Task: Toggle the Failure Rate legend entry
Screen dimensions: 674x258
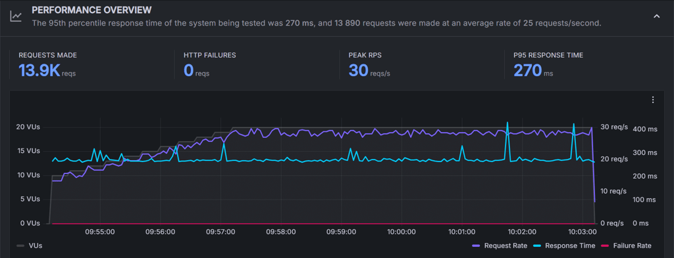Action: (x=626, y=246)
